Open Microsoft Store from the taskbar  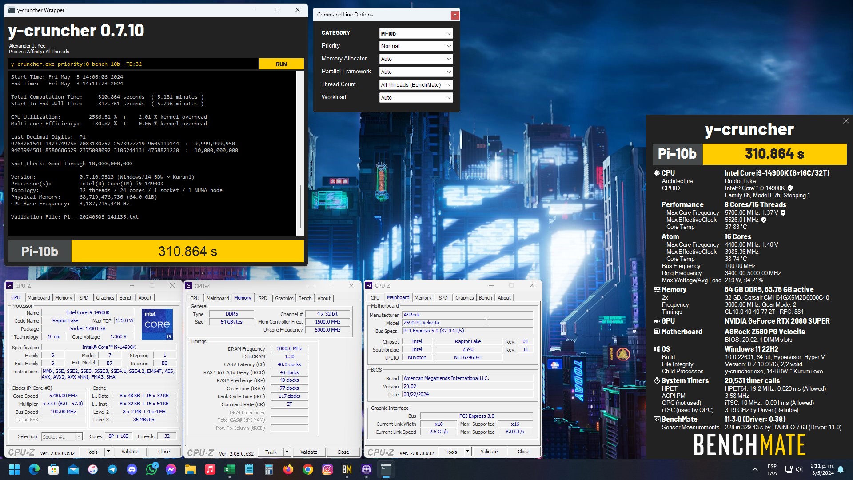pyautogui.click(x=54, y=469)
